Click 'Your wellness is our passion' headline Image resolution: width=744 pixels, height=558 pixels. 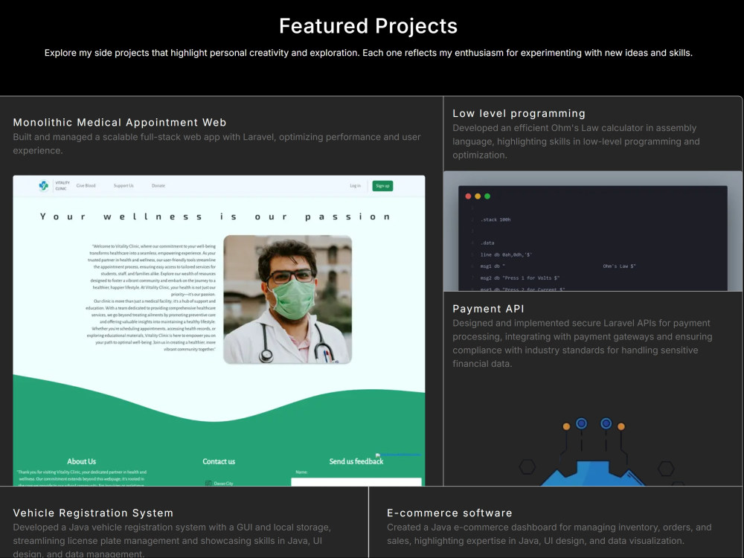pyautogui.click(x=216, y=217)
